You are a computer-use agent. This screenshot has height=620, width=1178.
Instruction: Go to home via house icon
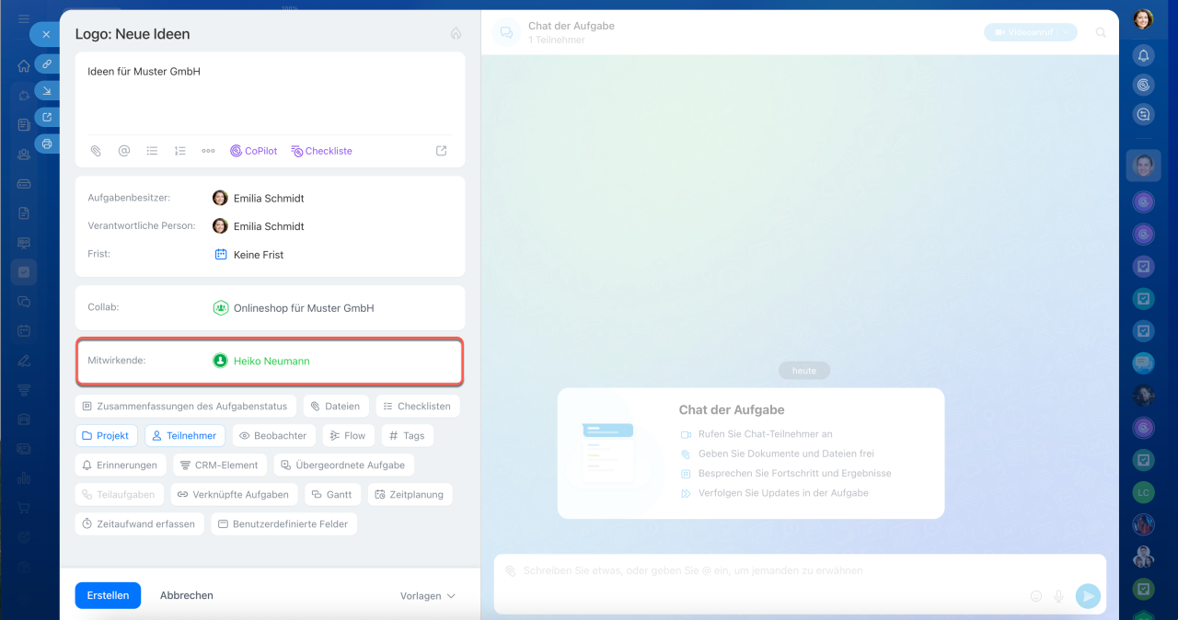24,66
